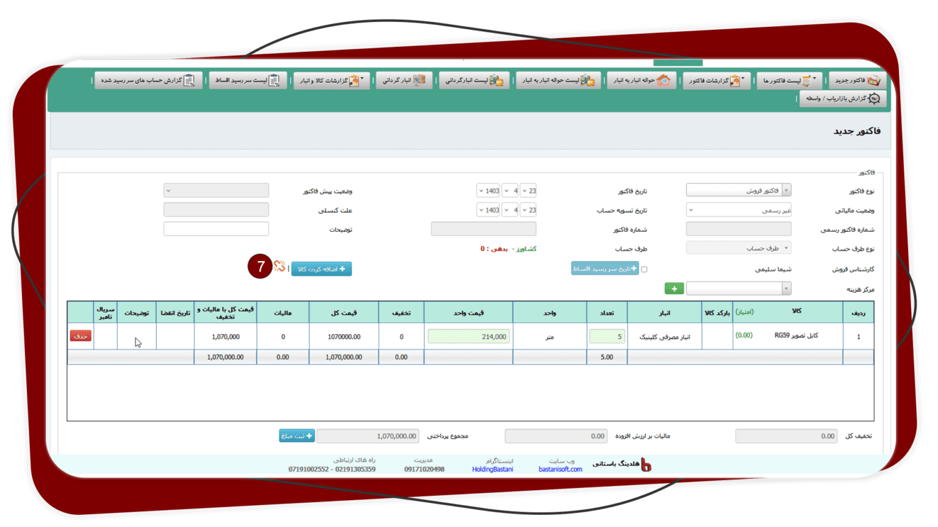Open گزارش بازاریاب / واسطه report

point(843,98)
